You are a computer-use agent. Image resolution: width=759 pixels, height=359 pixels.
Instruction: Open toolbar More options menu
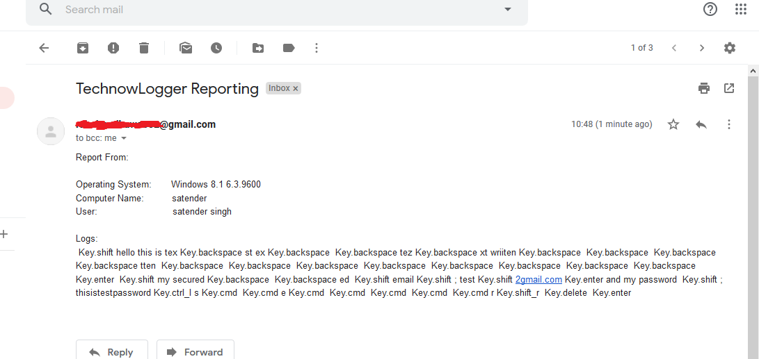pyautogui.click(x=317, y=48)
